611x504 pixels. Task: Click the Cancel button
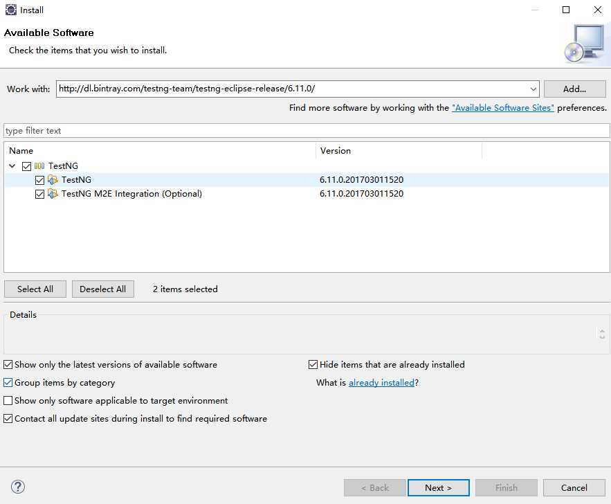[574, 488]
